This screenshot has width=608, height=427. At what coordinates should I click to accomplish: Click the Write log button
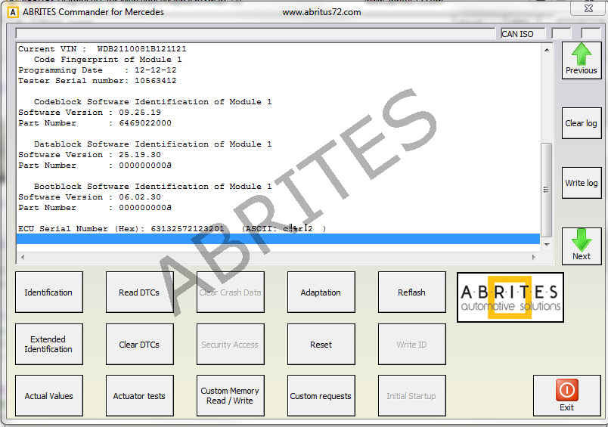coord(582,183)
